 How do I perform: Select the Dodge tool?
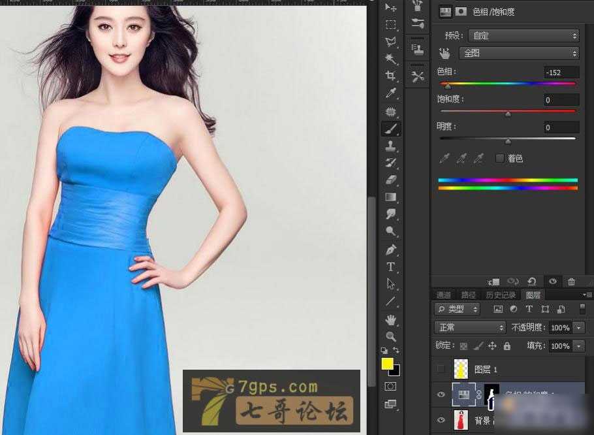click(390, 231)
